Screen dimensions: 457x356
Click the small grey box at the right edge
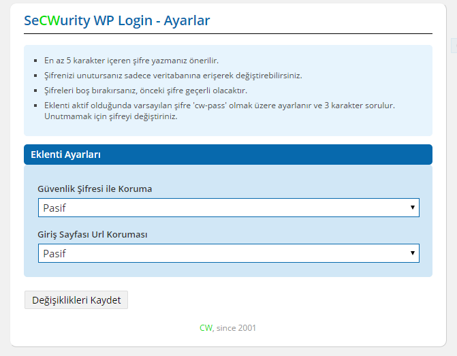pyautogui.click(x=454, y=45)
